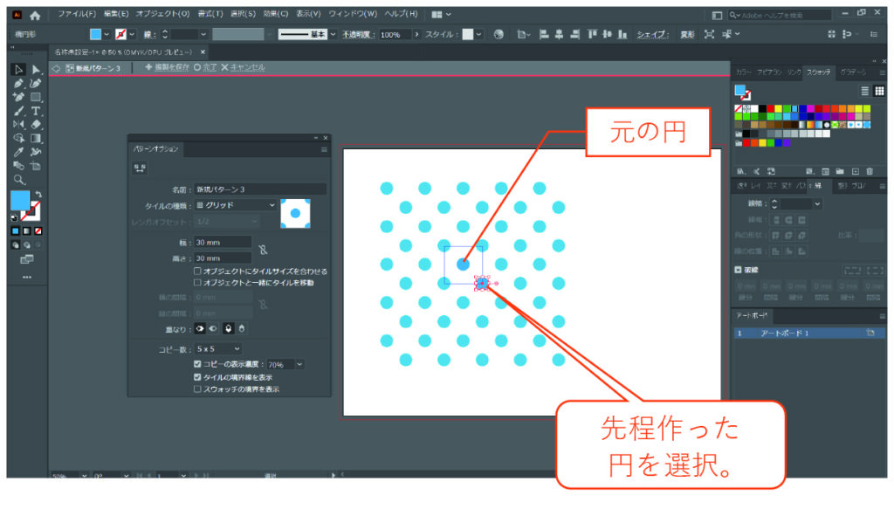The image size is (894, 509).
Task: Click 'キャンセル' to cancel pattern editing
Action: tap(243, 67)
